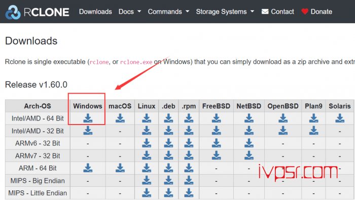Download Linux MIPS Little Endian build
This screenshot has height=200, width=355.
(147, 193)
